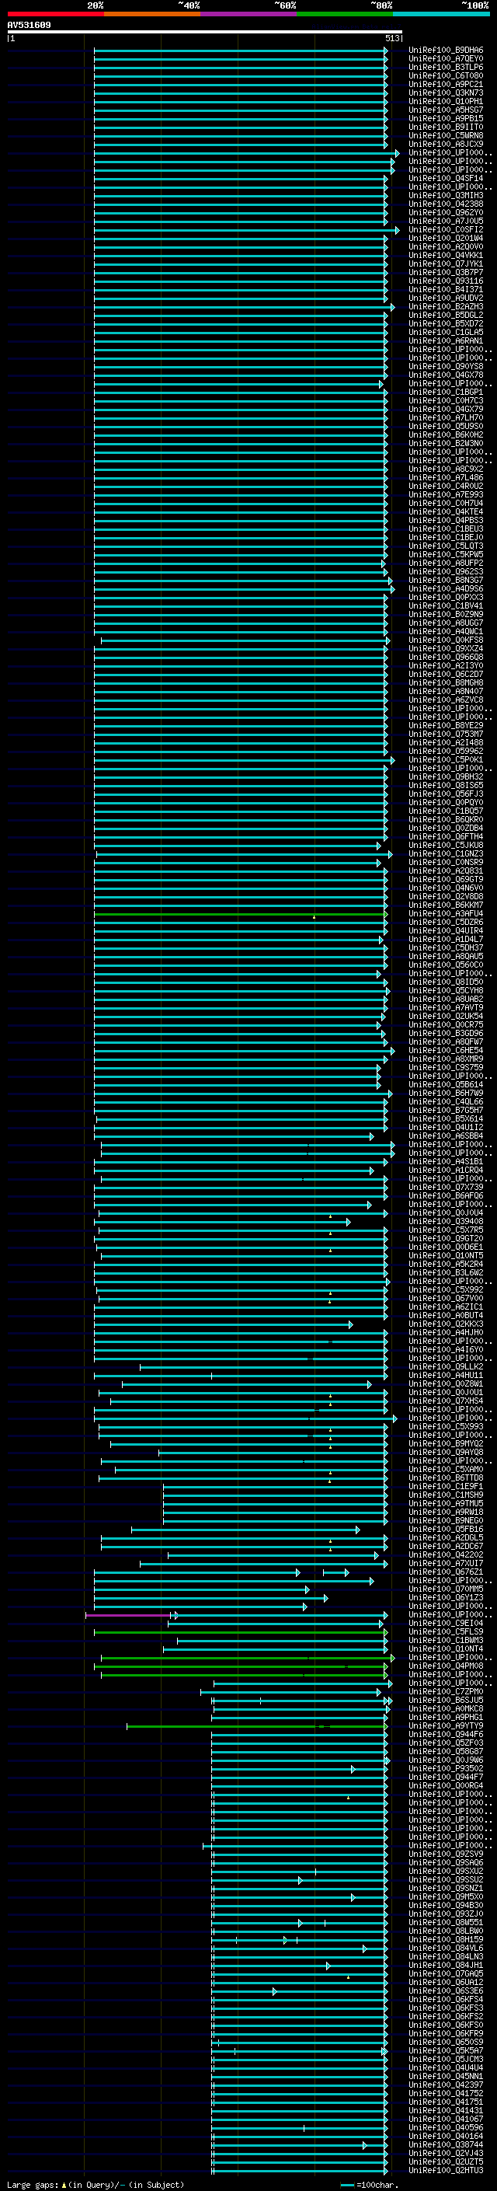497x2191 pixels.
Task: Select hit label UniRef100_Q38744
Action: [x=445, y=2144]
